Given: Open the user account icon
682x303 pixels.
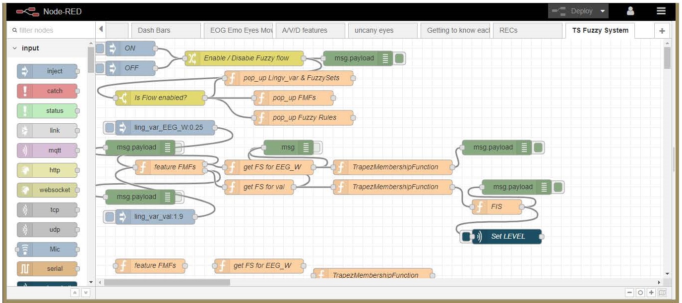Looking at the screenshot, I should point(630,11).
